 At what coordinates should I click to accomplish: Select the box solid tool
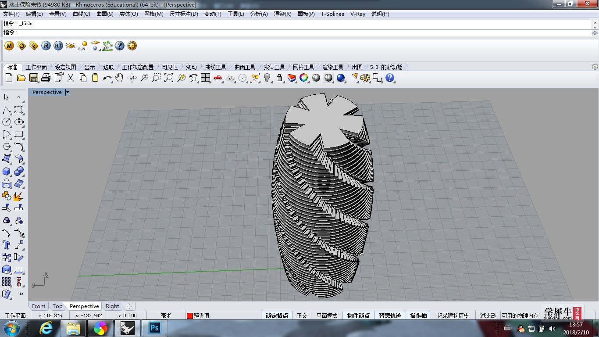pos(7,171)
